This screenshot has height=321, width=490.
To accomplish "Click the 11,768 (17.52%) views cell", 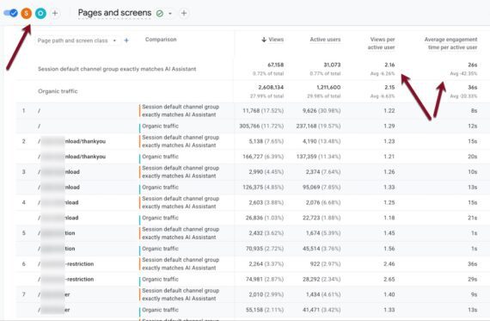I will (x=263, y=111).
